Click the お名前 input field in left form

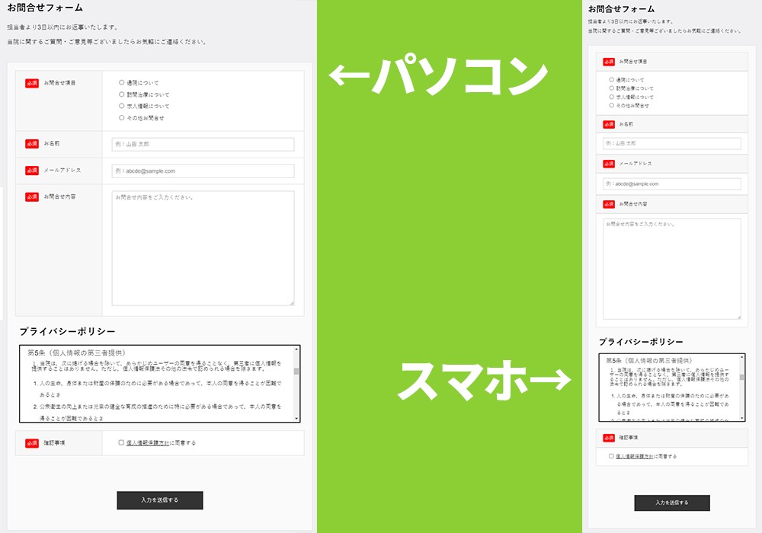(203, 143)
